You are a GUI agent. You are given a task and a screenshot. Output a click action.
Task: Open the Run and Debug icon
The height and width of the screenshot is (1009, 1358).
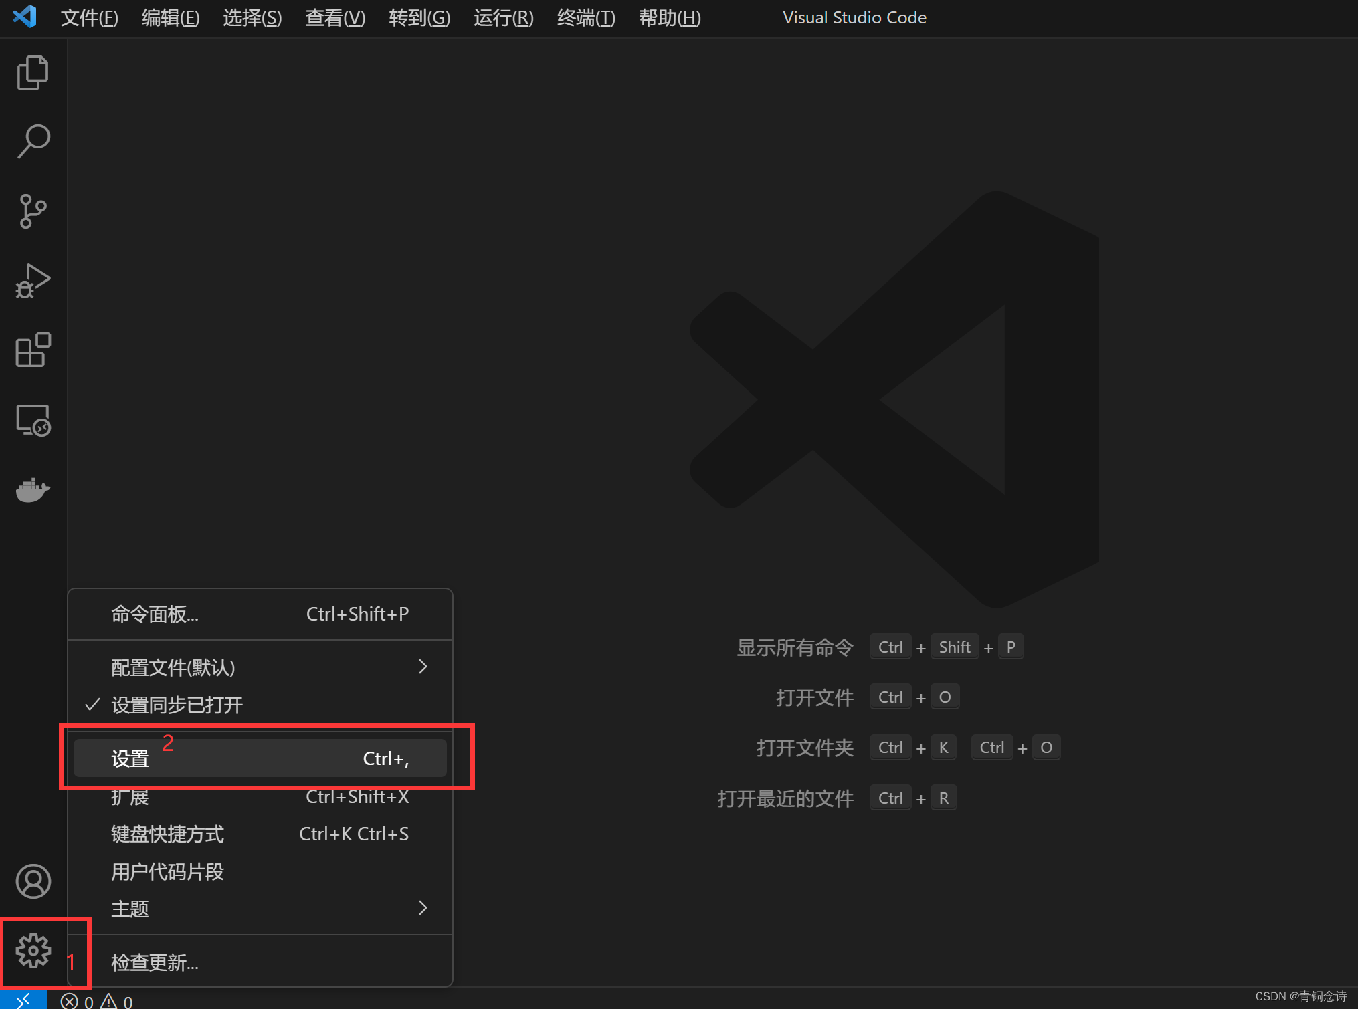coord(33,281)
